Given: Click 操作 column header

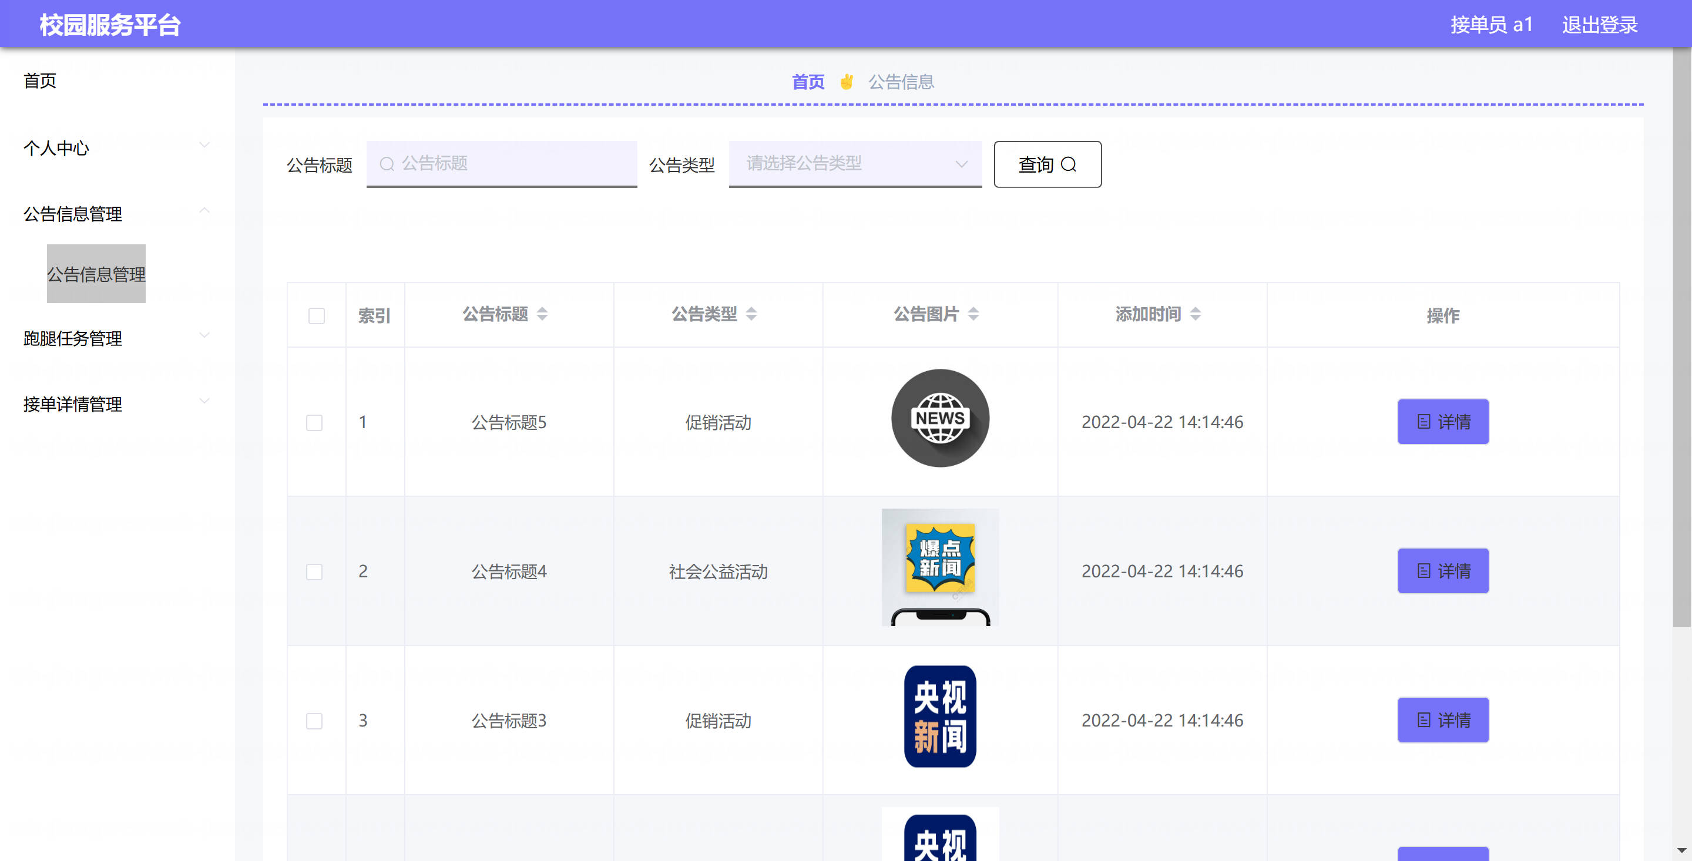Looking at the screenshot, I should point(1443,316).
